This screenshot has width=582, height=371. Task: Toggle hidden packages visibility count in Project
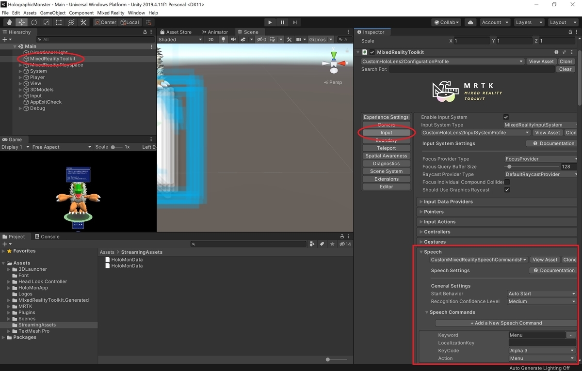point(345,244)
